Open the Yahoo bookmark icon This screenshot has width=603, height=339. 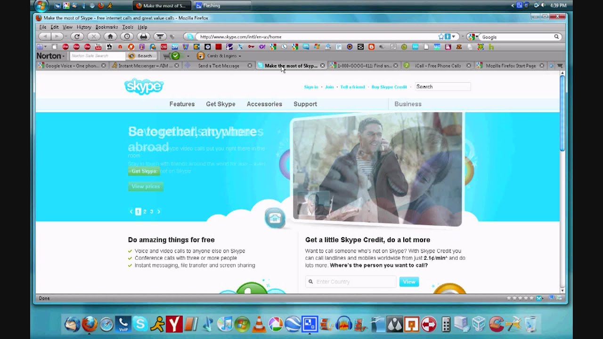(x=262, y=47)
